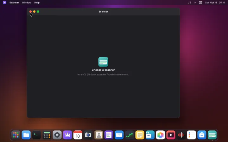Screen dimensions: 228x142
Task: Open the Voice recorder waveform app in dock
Action: 181,135
